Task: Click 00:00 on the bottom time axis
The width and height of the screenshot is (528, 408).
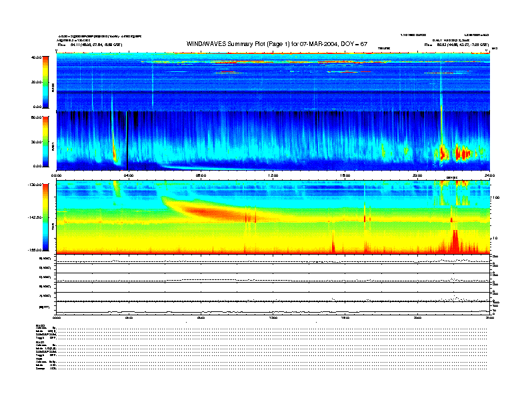Action: coord(57,318)
